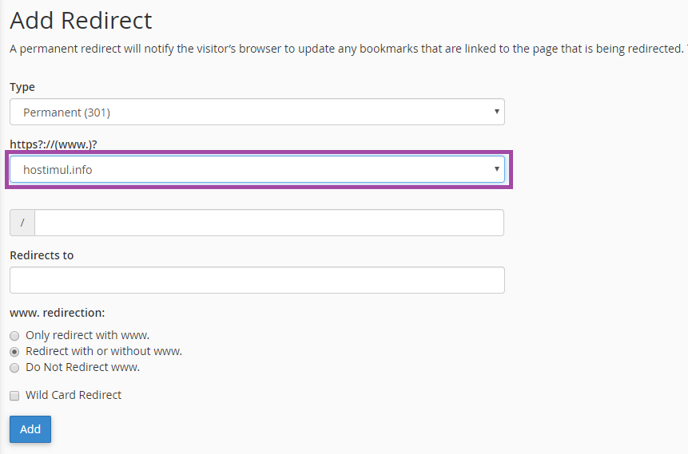Screen dimensions: 688x454
Task: Click the Type field label
Action: point(22,87)
